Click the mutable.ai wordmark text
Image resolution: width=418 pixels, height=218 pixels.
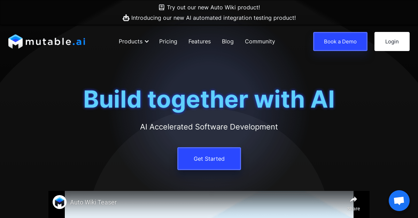pyautogui.click(x=55, y=42)
